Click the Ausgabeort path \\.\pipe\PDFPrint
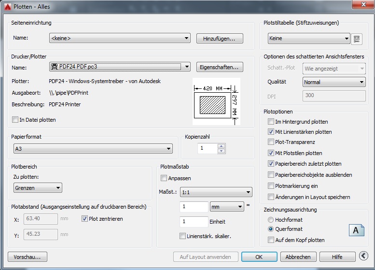Screen dimensions: 375x270 tap(69, 93)
